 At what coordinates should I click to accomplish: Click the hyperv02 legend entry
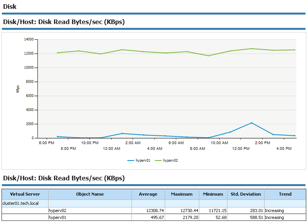click(x=166, y=160)
